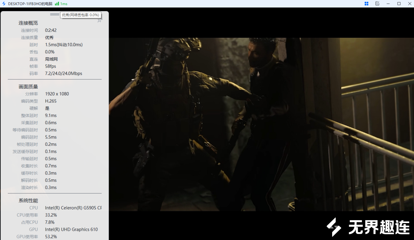Click the 直连 value 局域网
Viewport: 414px width, 240px height.
(52, 59)
